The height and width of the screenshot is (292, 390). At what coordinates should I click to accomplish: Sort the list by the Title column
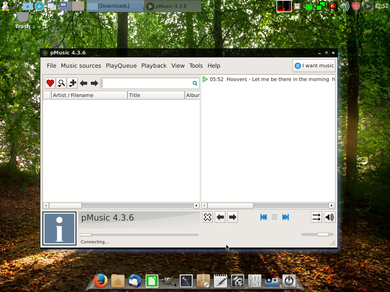(x=155, y=95)
